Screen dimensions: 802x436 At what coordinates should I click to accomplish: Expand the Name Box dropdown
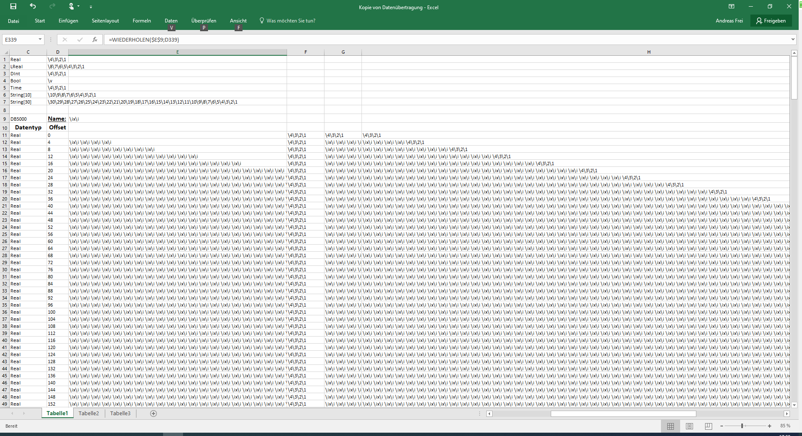[x=40, y=40]
